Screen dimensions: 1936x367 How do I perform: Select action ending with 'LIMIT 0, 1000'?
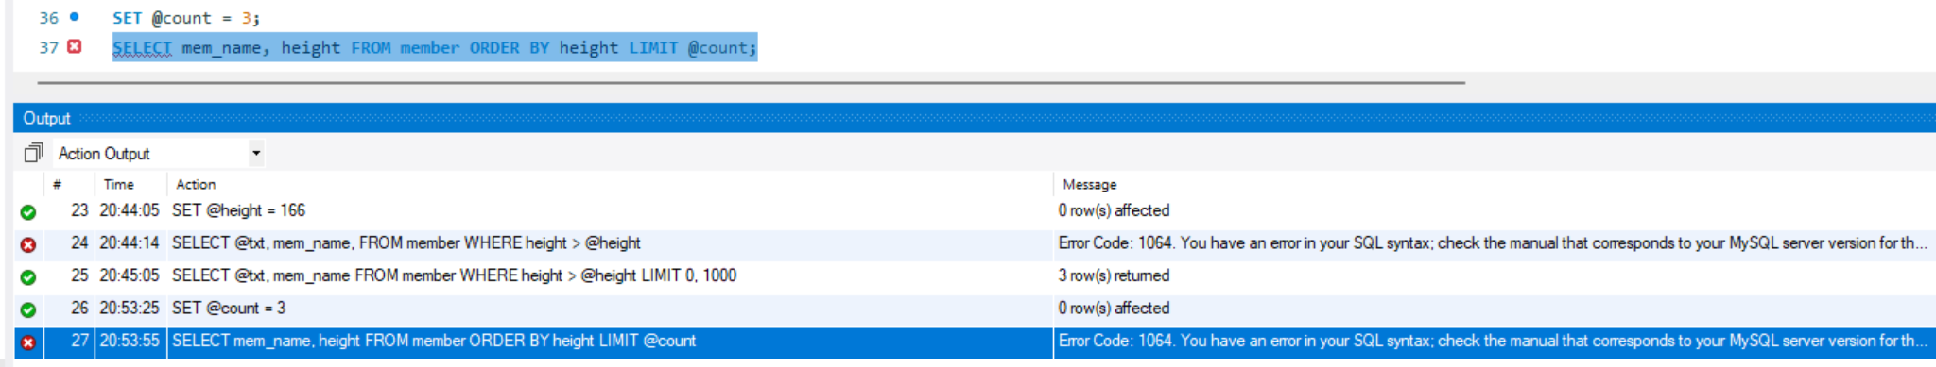pyautogui.click(x=455, y=275)
